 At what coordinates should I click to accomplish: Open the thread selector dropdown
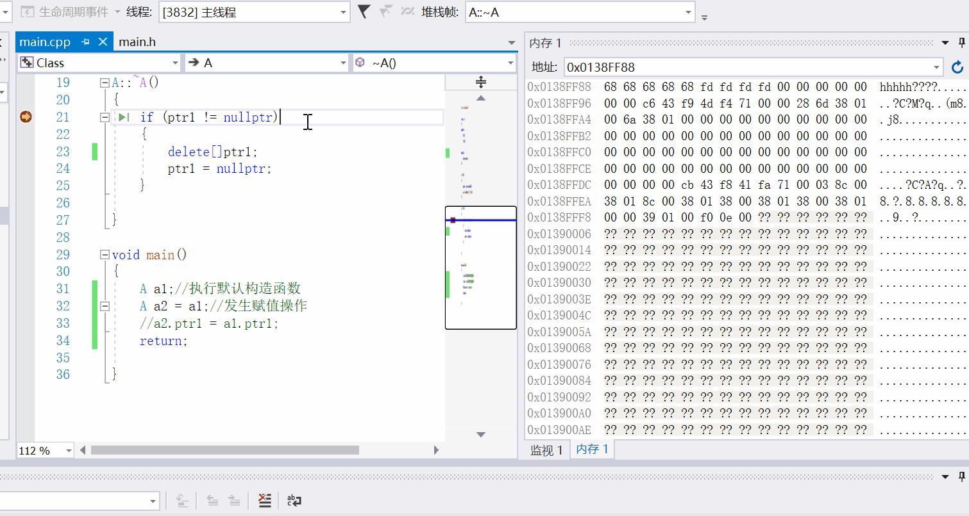click(344, 12)
